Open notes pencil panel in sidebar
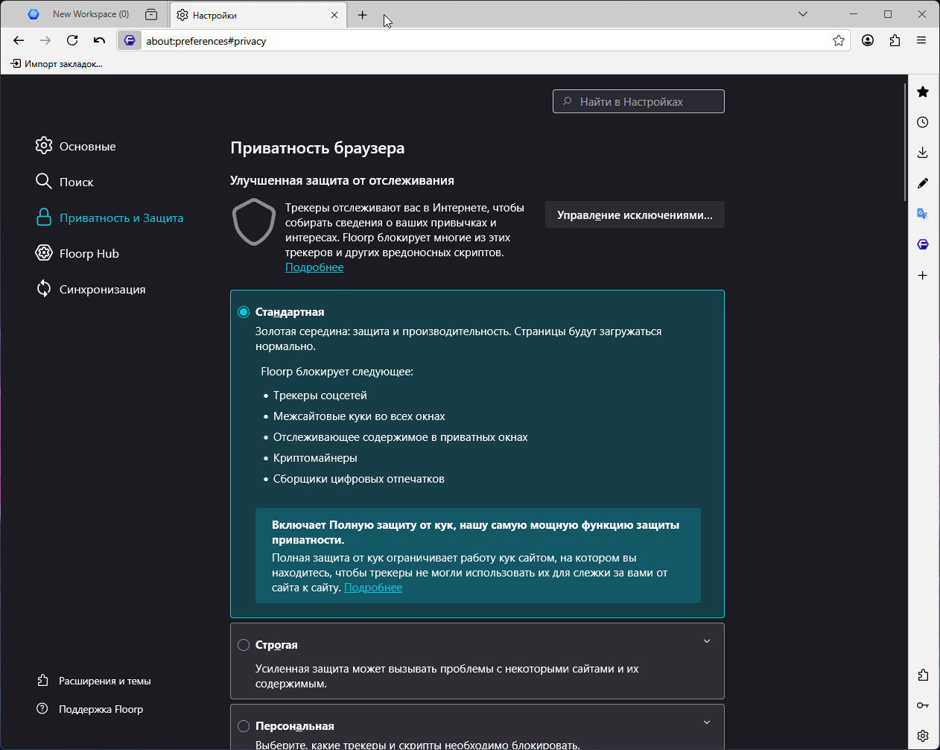The width and height of the screenshot is (940, 750). click(923, 183)
